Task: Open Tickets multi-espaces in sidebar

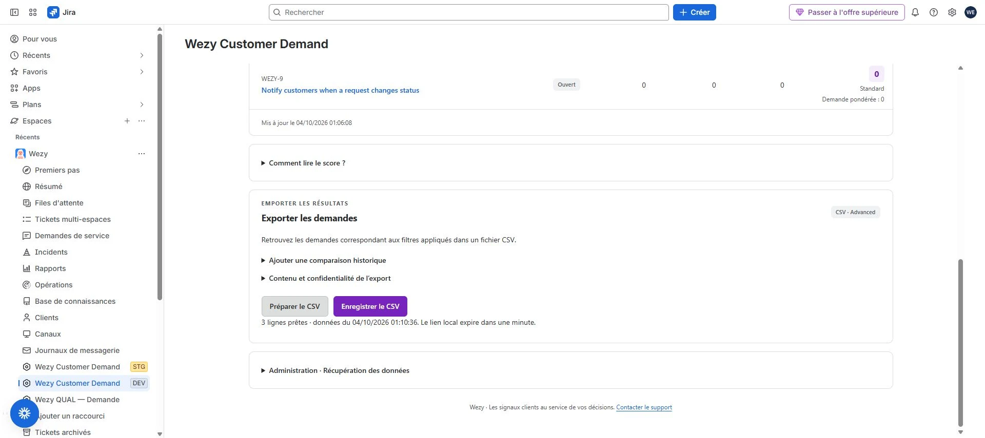Action: pyautogui.click(x=72, y=219)
